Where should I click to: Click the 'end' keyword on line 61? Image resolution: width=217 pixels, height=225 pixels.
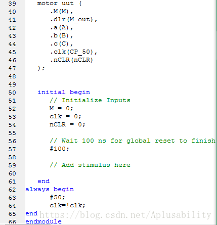[x=44, y=182]
